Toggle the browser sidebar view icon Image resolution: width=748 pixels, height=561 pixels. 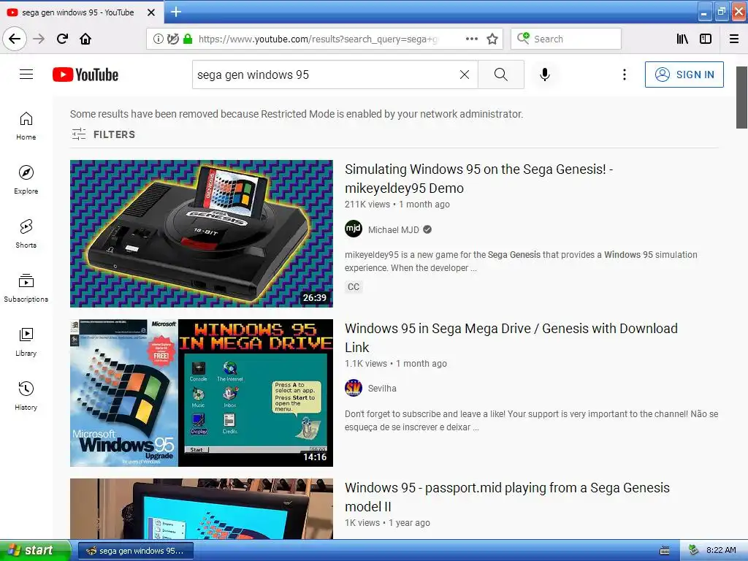pos(706,39)
